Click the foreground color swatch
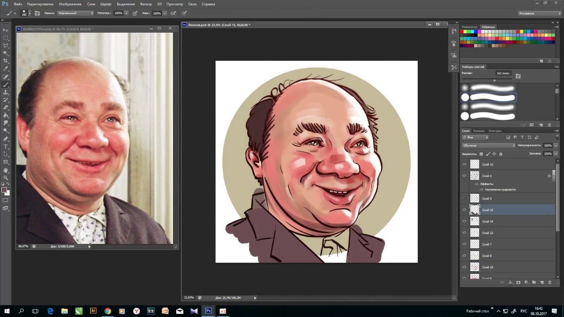This screenshot has width=564, height=317. (4, 190)
